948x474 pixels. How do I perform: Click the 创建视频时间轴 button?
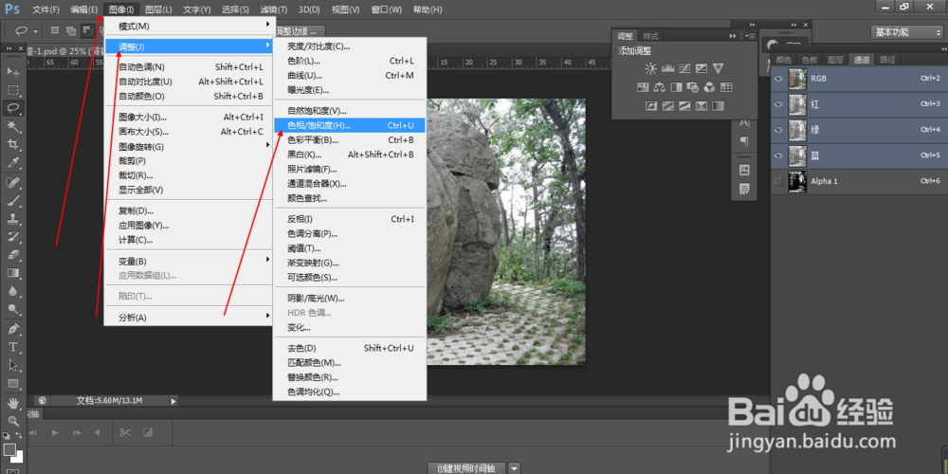pos(466,468)
